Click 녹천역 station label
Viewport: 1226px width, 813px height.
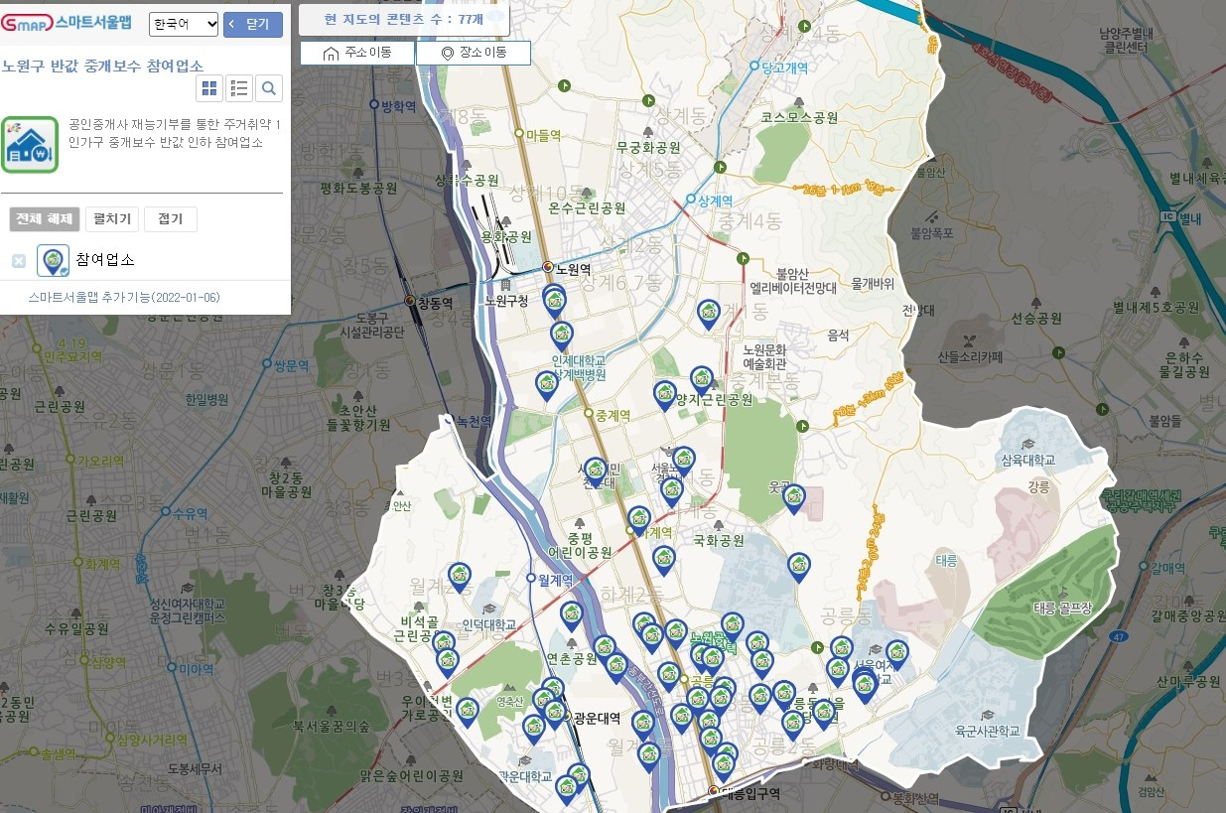click(473, 421)
